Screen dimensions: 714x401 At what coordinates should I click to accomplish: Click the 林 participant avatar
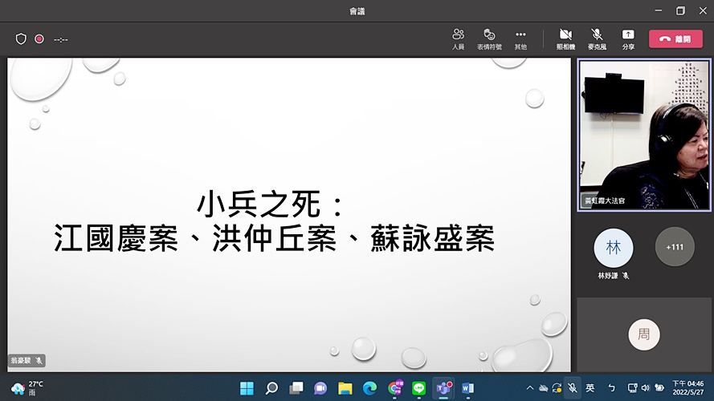[x=614, y=248]
